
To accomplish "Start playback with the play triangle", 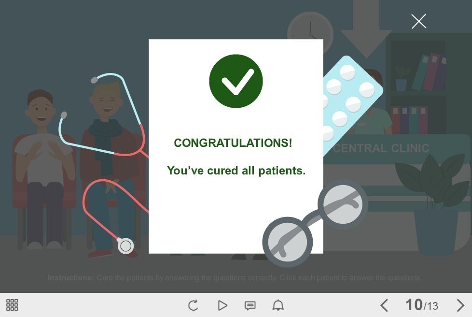I will coord(222,305).
